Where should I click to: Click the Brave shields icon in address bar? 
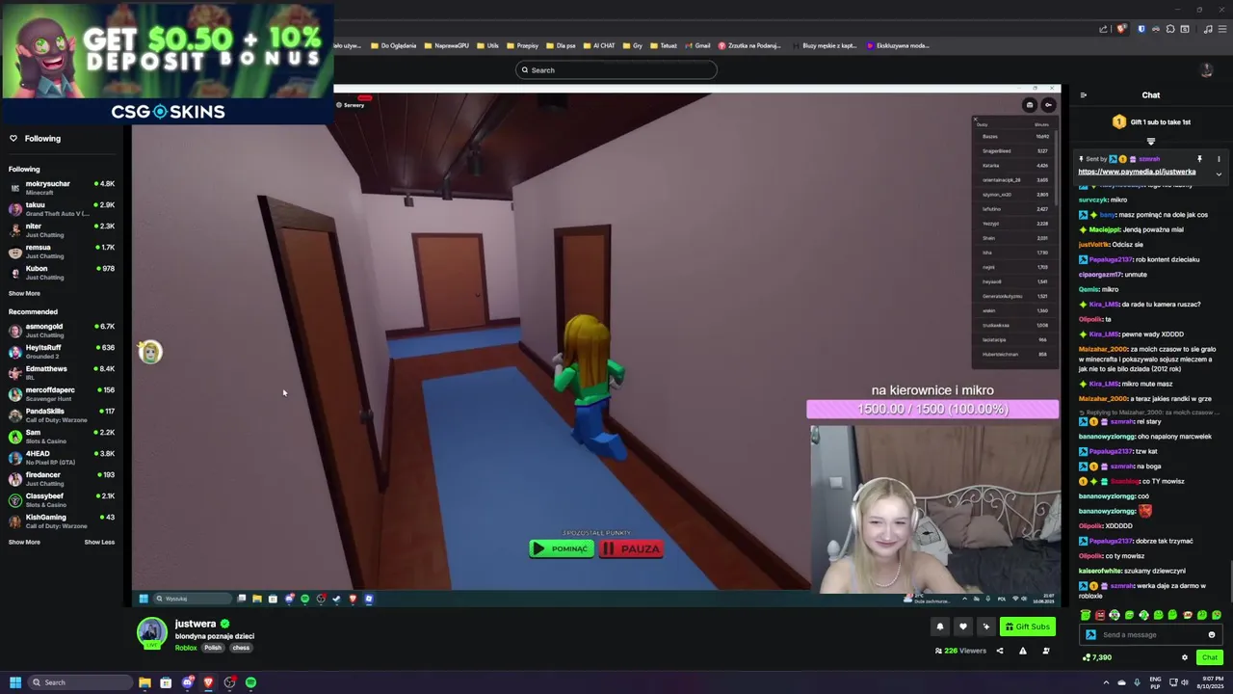[1121, 29]
